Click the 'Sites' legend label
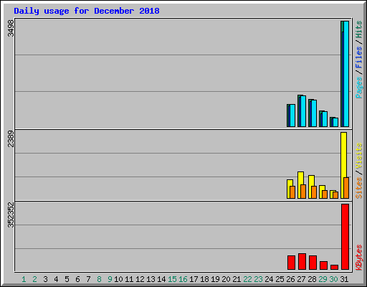 pos(358,188)
